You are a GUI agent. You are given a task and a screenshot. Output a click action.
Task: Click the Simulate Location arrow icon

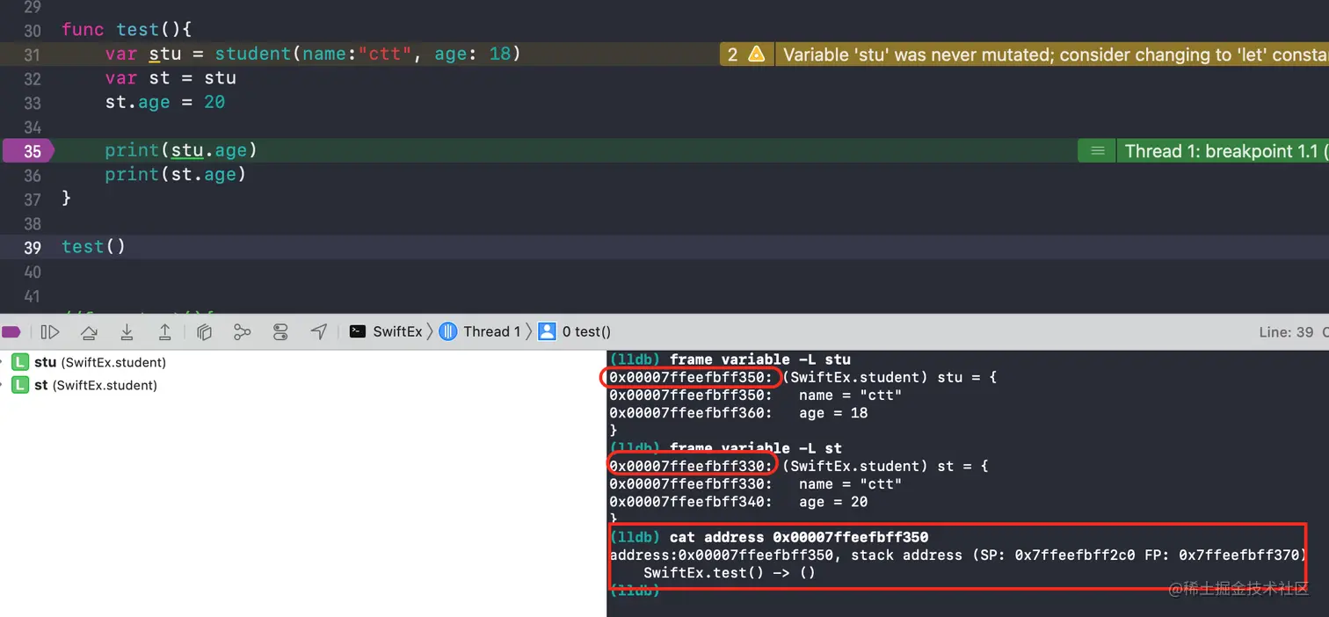319,331
